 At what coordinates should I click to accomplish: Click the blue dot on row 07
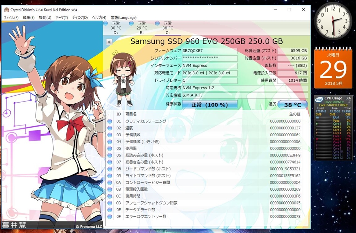click(110, 162)
